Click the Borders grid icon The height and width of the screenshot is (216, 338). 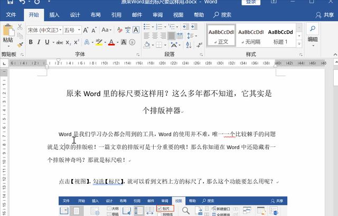pyautogui.click(x=159, y=45)
